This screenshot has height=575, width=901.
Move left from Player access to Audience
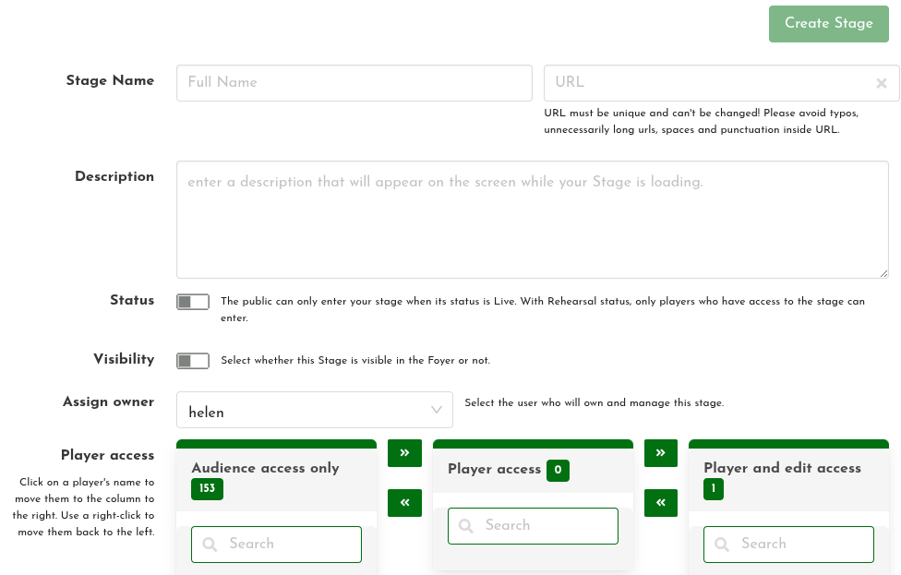coord(404,503)
